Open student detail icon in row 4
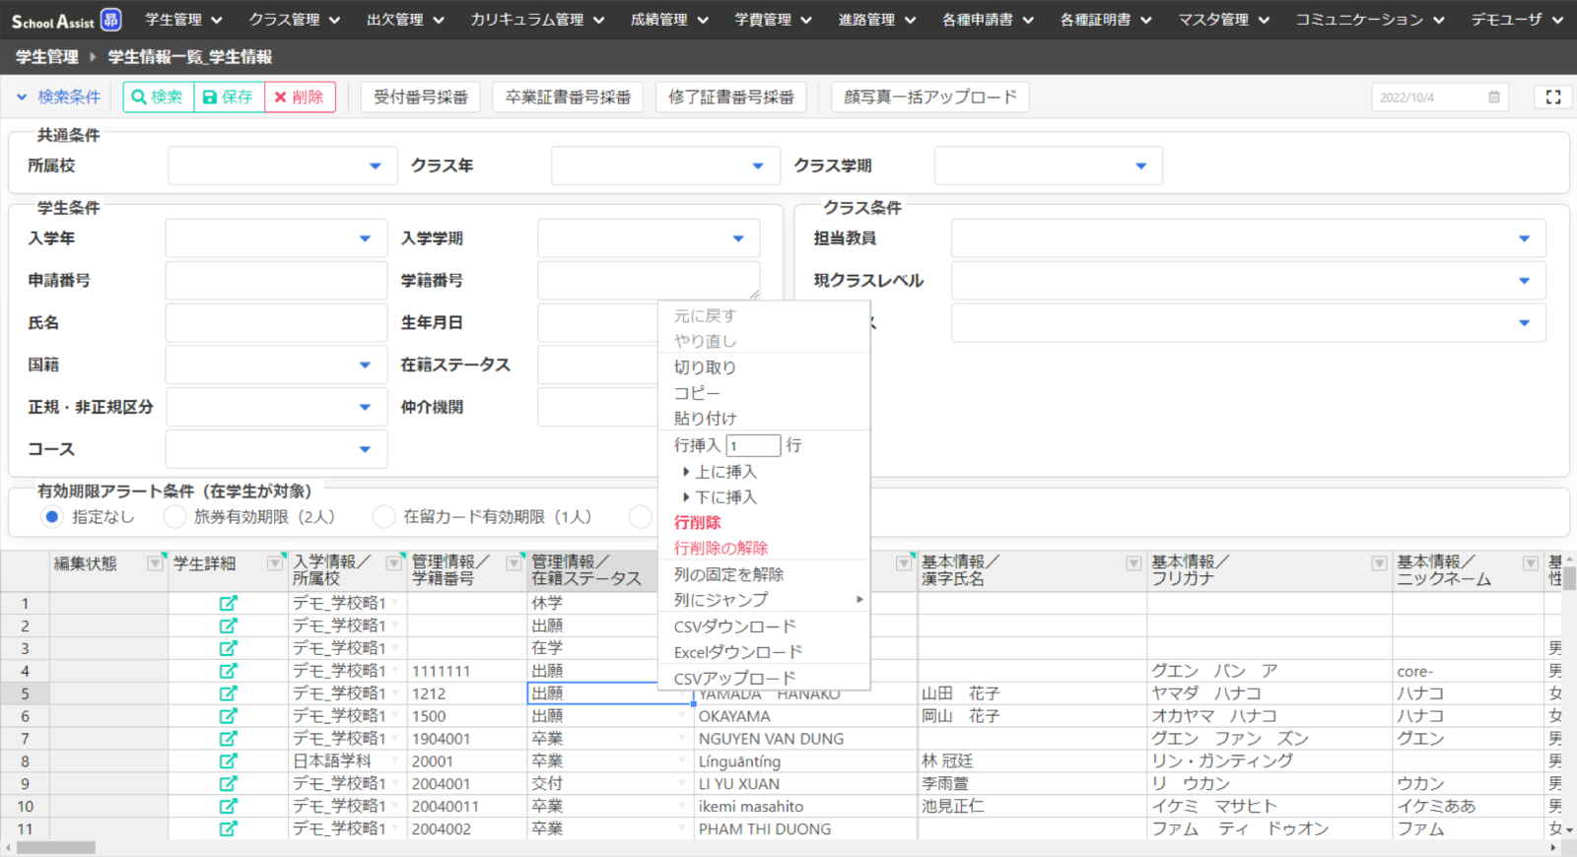Screen dimensions: 1577x857 click(x=228, y=671)
